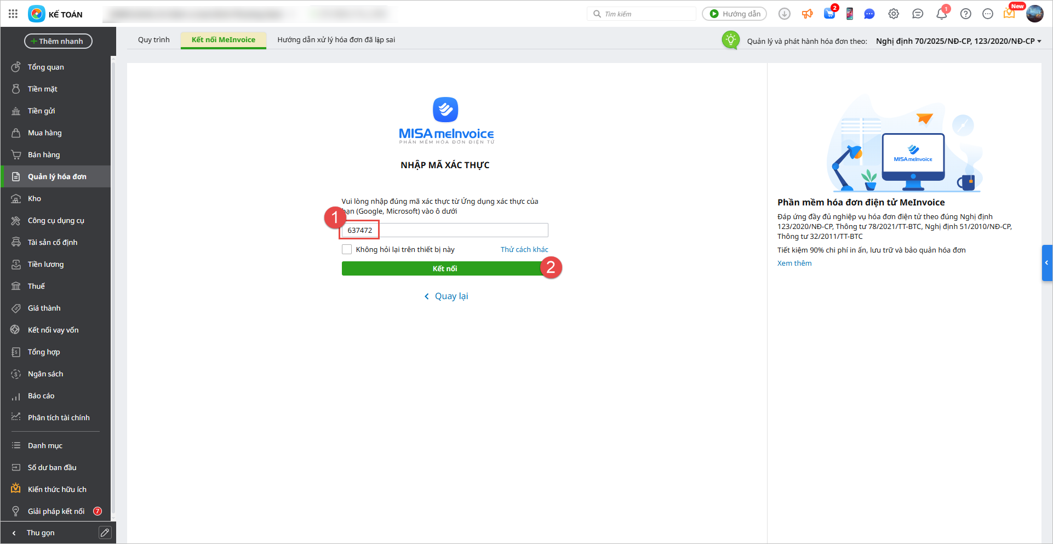
Task: Click the green lightbulb tip icon
Action: 730,40
